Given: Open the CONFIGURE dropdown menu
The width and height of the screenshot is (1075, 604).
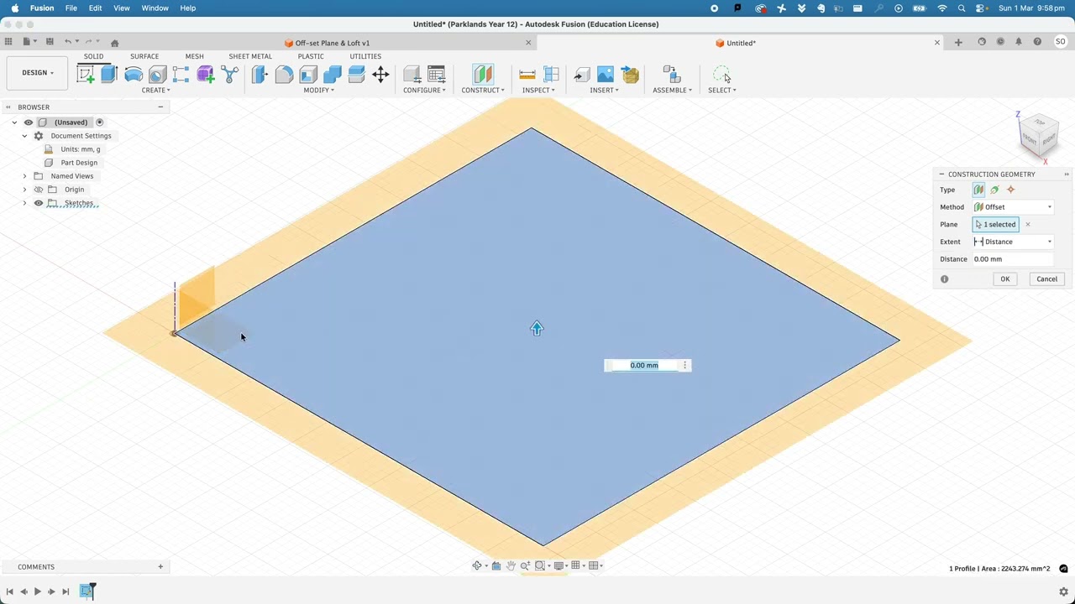Looking at the screenshot, I should click(424, 90).
